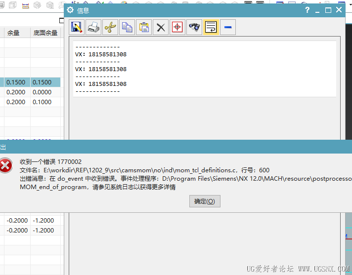
Task: Click the Paste clipboard icon
Action: tap(144, 27)
